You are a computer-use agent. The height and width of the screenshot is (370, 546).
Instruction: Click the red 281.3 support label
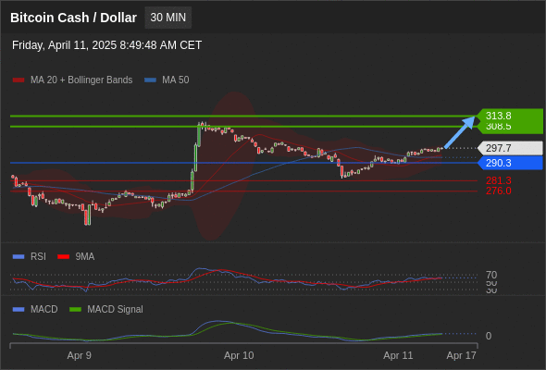499,180
